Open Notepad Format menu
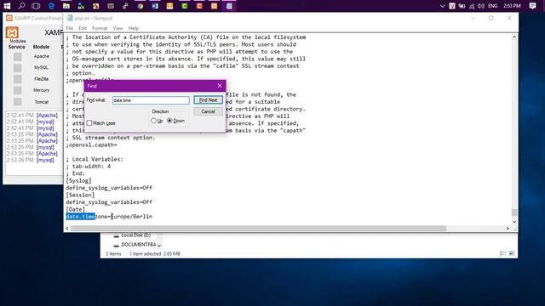 (x=100, y=28)
